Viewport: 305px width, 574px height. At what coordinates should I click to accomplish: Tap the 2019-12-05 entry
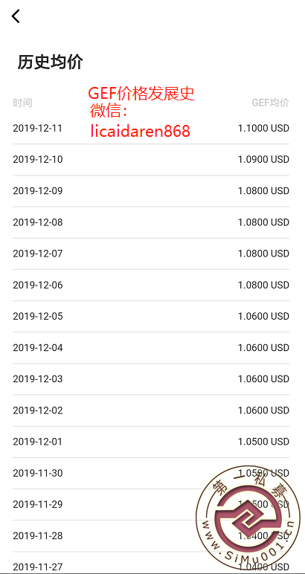(151, 316)
